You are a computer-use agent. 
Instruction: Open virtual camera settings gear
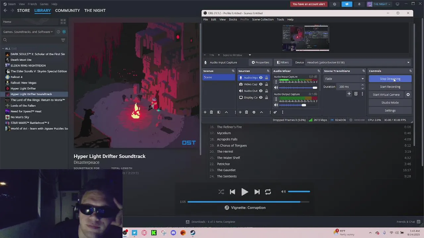[408, 95]
